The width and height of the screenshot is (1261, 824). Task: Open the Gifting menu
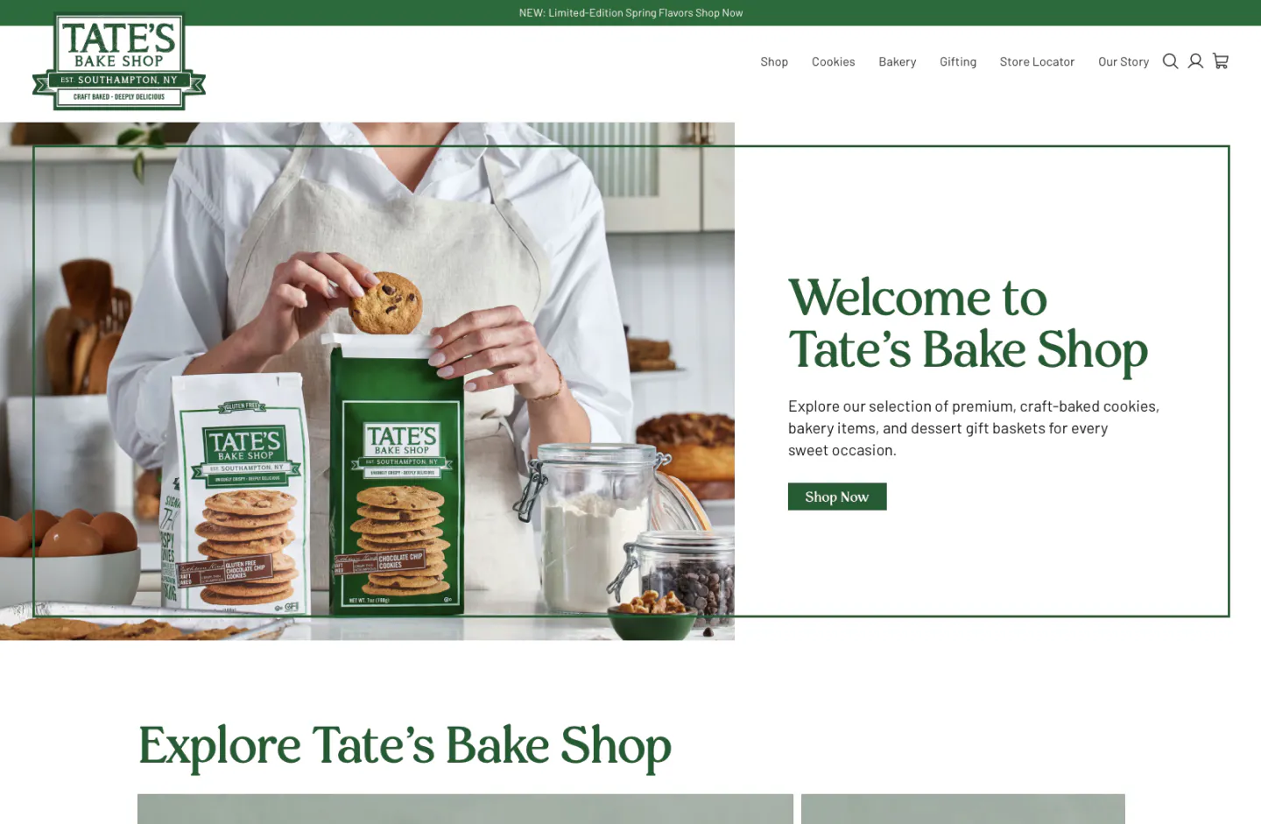958,62
